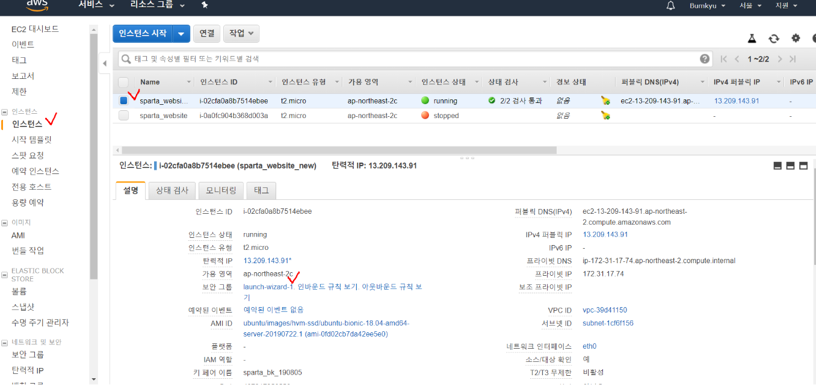Open the 서비스 services menu
816x386 pixels.
(96, 5)
